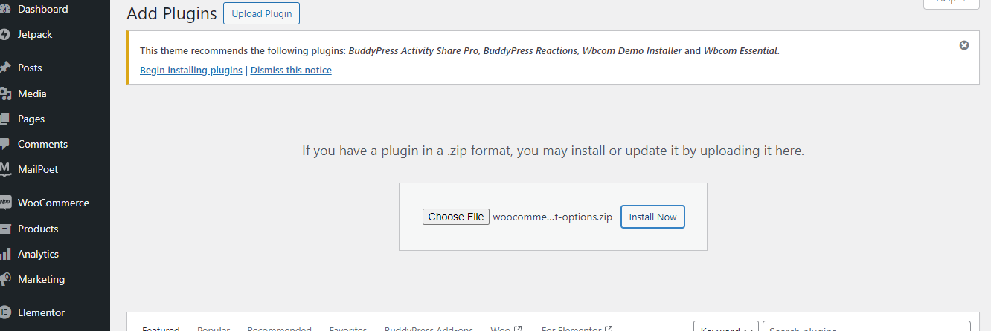
Task: Expand the Help panel
Action: point(951,2)
